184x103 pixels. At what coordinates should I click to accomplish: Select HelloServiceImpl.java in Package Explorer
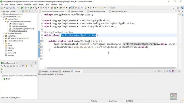click(x=20, y=26)
